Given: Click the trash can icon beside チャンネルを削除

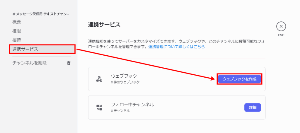Looking at the screenshot, I should 69,63.
